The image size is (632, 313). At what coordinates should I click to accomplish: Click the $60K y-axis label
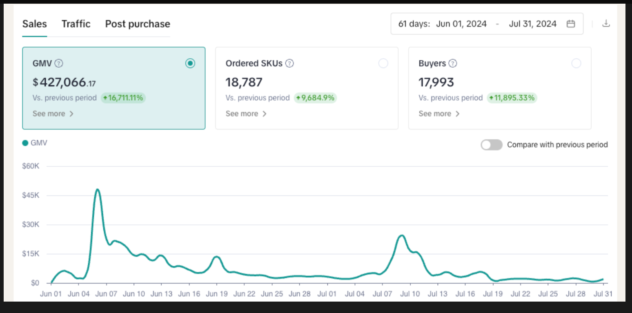coord(31,166)
